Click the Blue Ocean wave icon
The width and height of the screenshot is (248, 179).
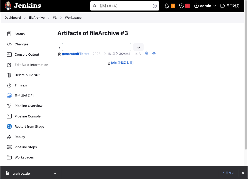pyautogui.click(x=9, y=96)
